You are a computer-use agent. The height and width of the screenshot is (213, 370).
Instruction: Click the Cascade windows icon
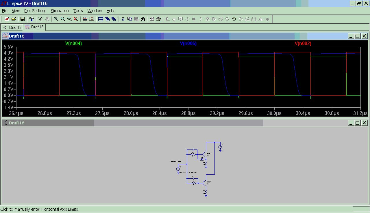coord(107,19)
